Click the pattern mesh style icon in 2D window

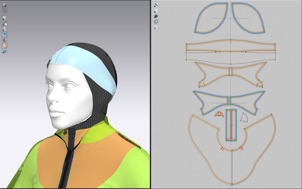coord(156,22)
